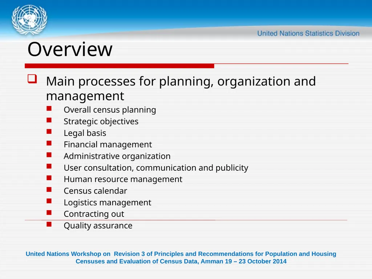Click the 'Census calendar' bullet text

[96, 191]
